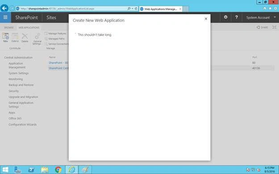Screen dimensions: 279x174
Task: Open File Explorer from the taskbar
Action: pos(45,170)
